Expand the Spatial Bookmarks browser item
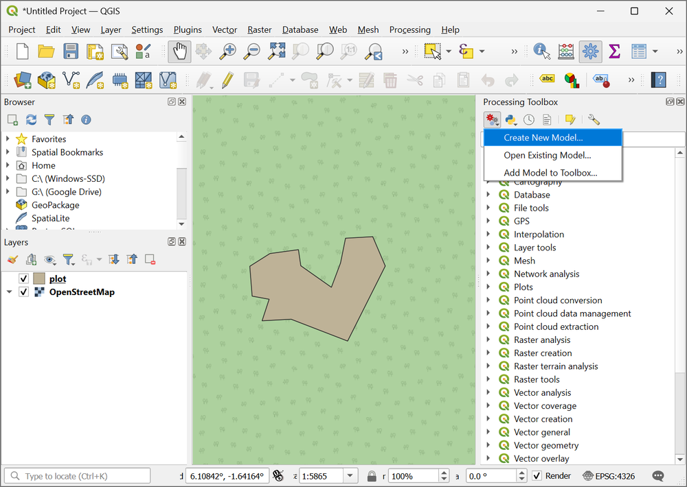 [x=8, y=152]
